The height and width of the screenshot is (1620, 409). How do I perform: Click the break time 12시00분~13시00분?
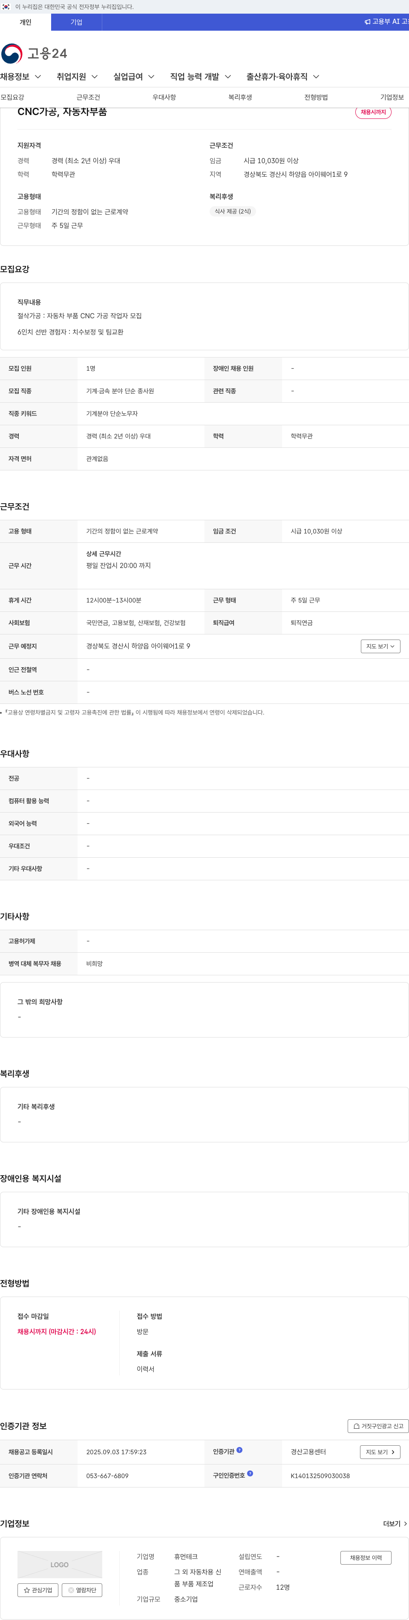click(114, 601)
